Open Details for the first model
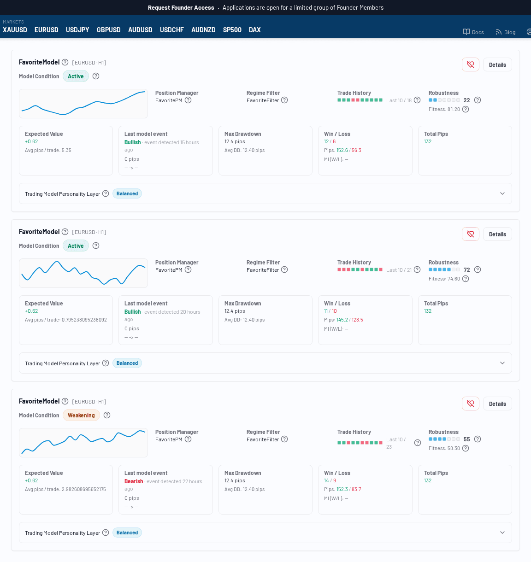This screenshot has height=562, width=531. [497, 64]
